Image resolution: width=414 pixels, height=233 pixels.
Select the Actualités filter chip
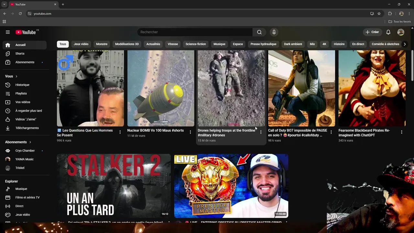coord(153,44)
